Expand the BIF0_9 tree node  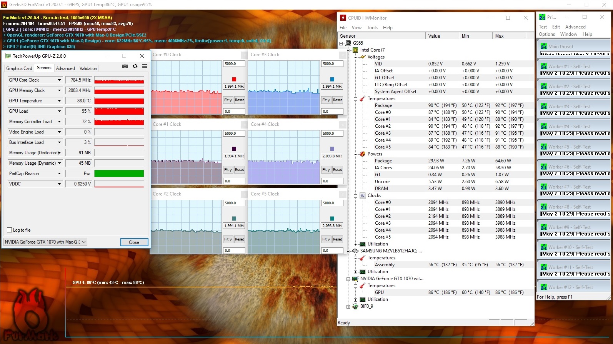point(348,307)
